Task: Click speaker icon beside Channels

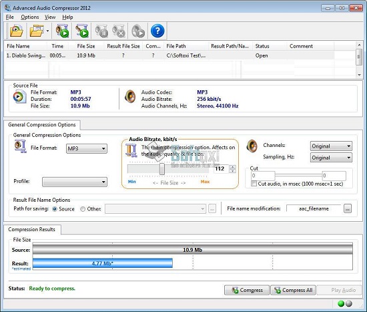Action: (252, 146)
